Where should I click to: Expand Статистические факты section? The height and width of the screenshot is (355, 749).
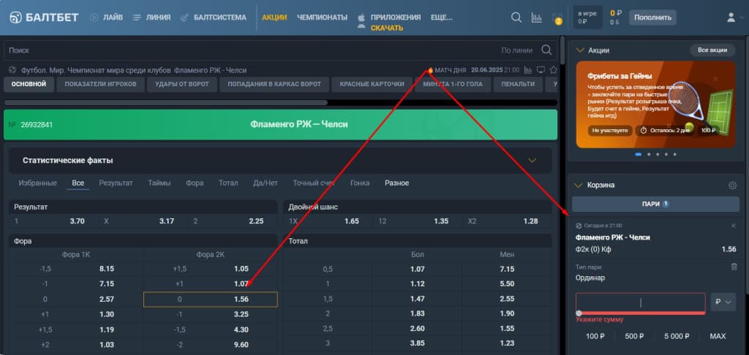(532, 161)
